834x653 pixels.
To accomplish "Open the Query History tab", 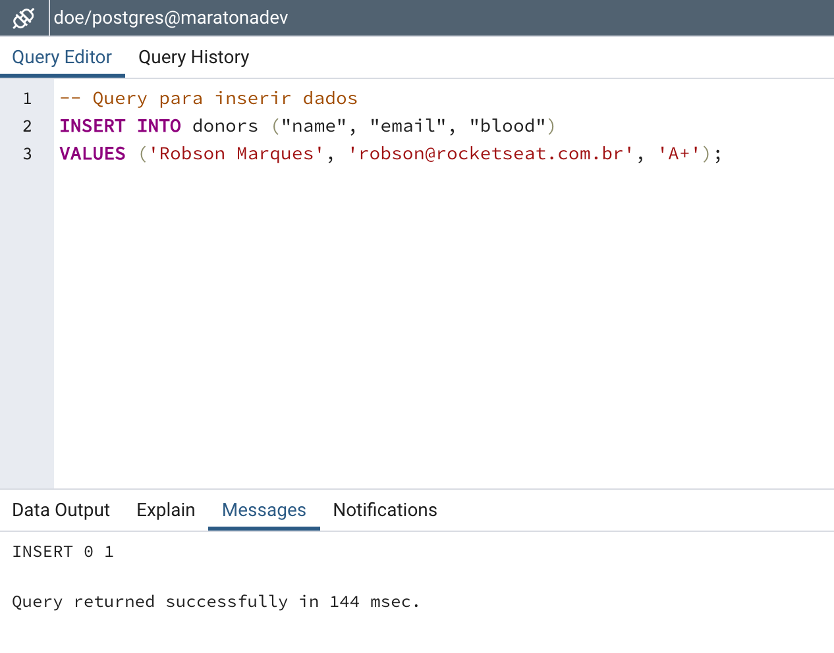I will tap(194, 57).
